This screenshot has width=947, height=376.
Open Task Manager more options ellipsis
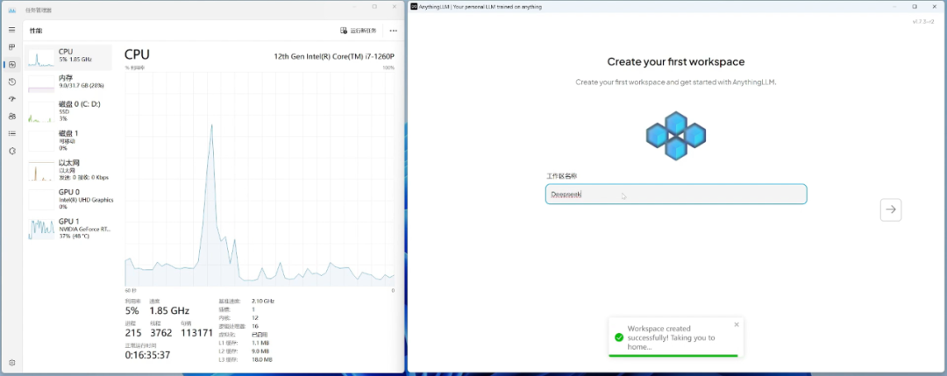pyautogui.click(x=393, y=30)
